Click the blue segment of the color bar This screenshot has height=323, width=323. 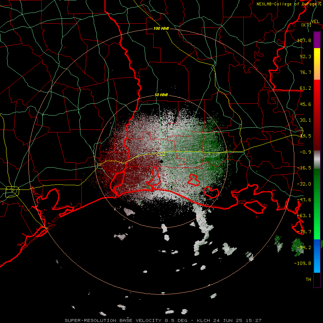(317, 256)
